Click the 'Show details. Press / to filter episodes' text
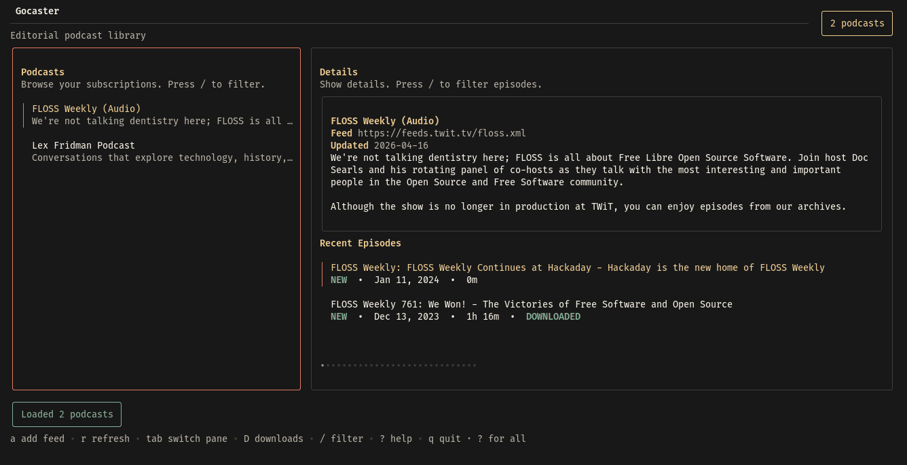The width and height of the screenshot is (907, 465). (431, 84)
